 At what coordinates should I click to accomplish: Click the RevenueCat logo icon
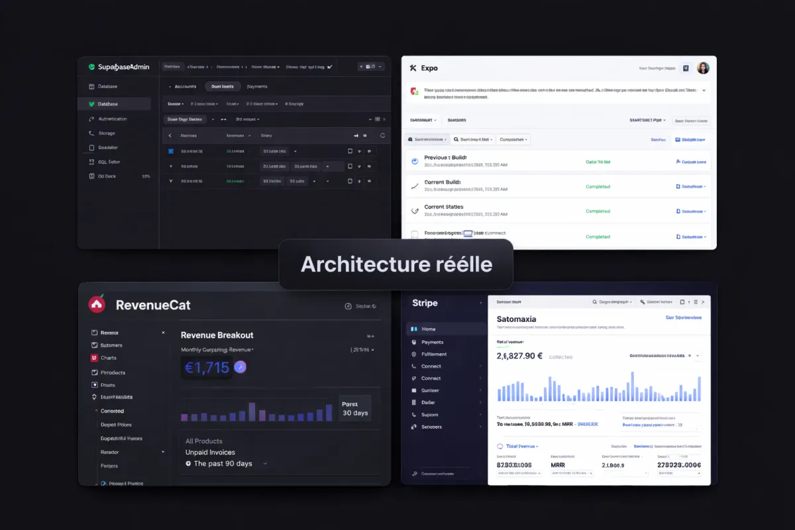tap(97, 304)
